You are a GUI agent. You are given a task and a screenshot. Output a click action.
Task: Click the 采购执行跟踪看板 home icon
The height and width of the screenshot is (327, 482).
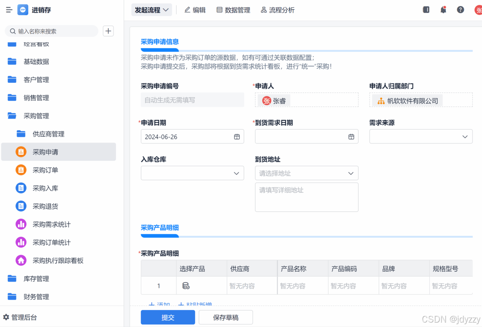(x=21, y=260)
